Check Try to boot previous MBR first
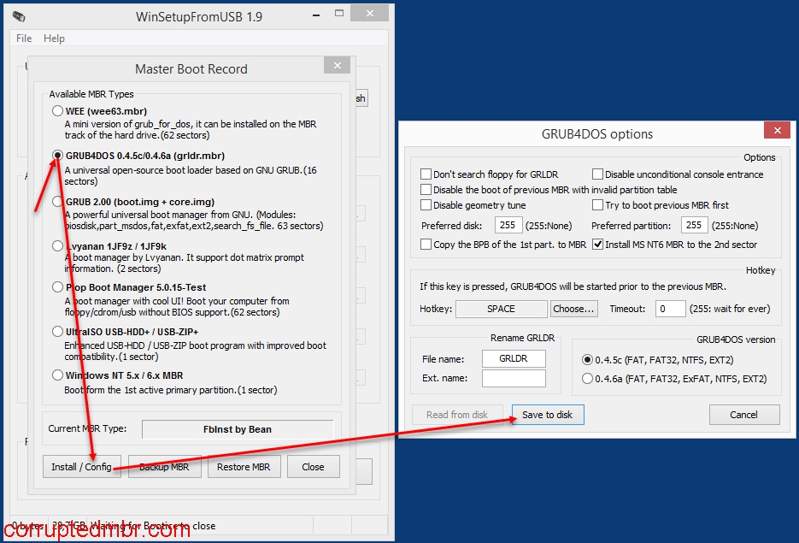 coord(598,205)
